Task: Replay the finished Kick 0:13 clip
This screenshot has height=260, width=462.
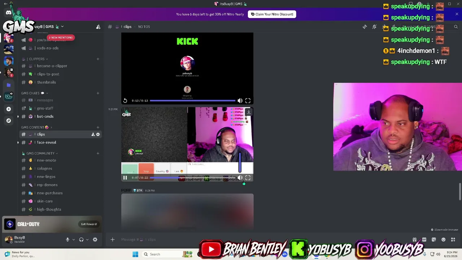Action: [x=125, y=101]
